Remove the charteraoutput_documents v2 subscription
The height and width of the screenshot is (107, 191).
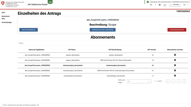(175, 65)
